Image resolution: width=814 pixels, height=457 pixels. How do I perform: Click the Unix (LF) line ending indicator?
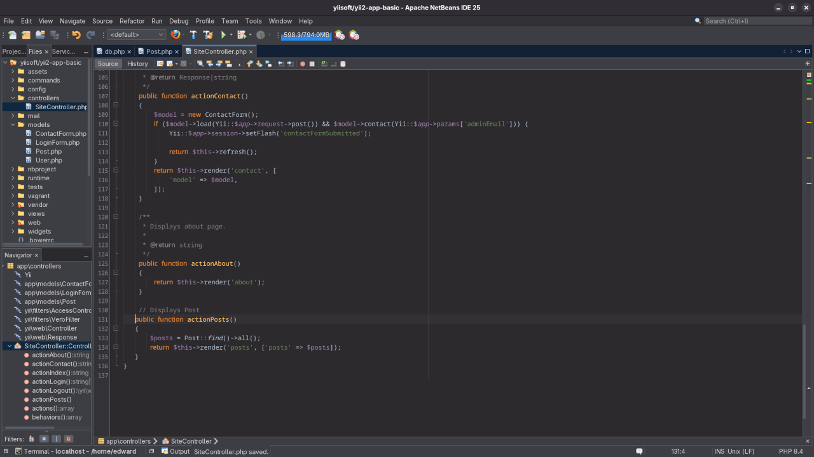pyautogui.click(x=742, y=451)
